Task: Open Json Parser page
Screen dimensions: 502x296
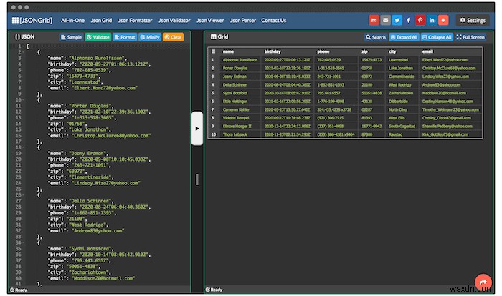Action: 242,21
